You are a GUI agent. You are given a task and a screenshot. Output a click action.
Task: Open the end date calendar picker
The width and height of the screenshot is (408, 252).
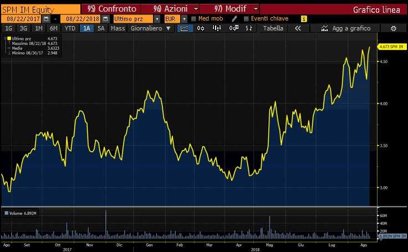point(105,19)
